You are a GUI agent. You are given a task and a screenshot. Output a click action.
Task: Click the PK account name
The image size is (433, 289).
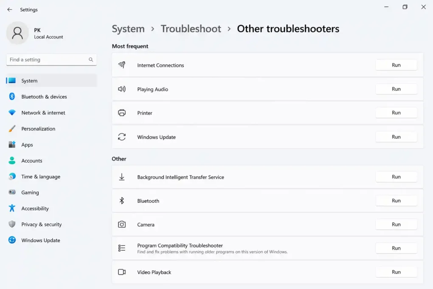click(x=37, y=30)
